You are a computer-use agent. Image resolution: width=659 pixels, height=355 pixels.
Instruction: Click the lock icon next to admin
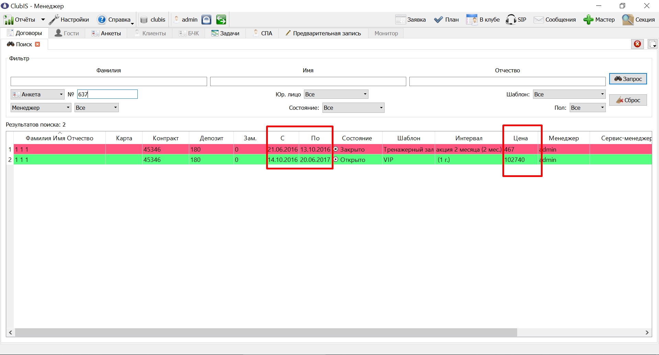click(206, 20)
